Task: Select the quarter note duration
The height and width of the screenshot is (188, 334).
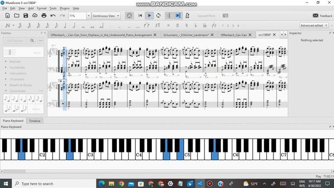Action: point(65,26)
